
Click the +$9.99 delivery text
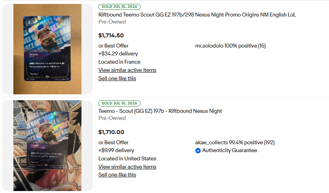[116, 151]
